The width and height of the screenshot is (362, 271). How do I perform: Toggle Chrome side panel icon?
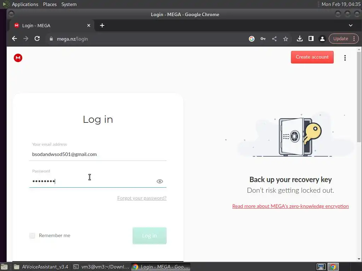[x=311, y=39]
